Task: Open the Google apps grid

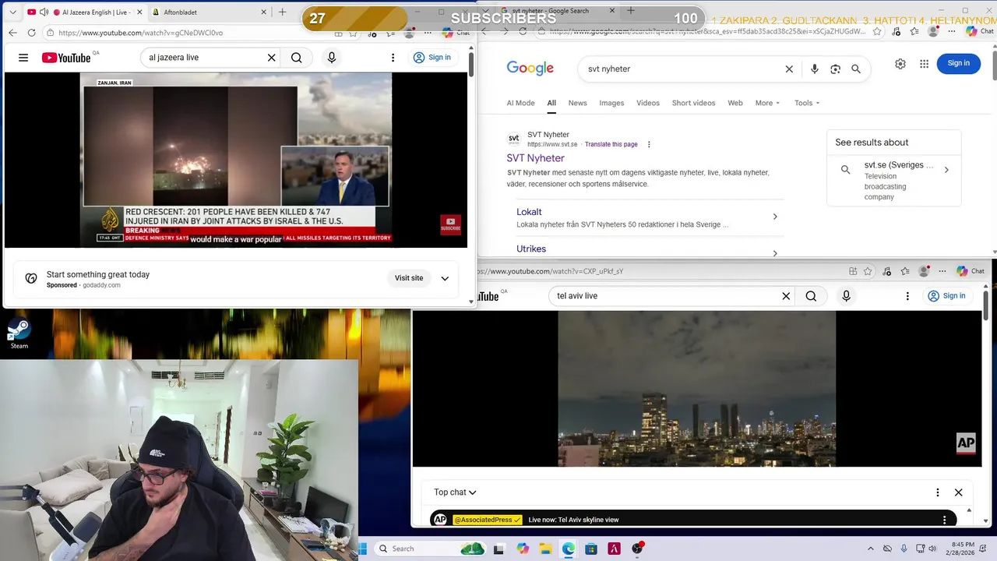Action: point(925,64)
